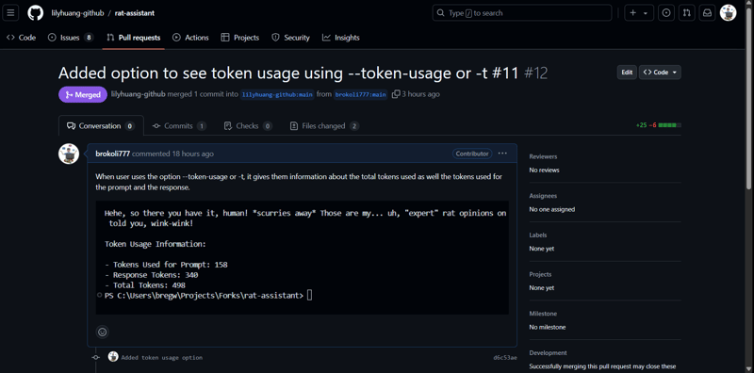This screenshot has width=754, height=373.
Task: Open rat-assistant repository link
Action: pos(135,13)
